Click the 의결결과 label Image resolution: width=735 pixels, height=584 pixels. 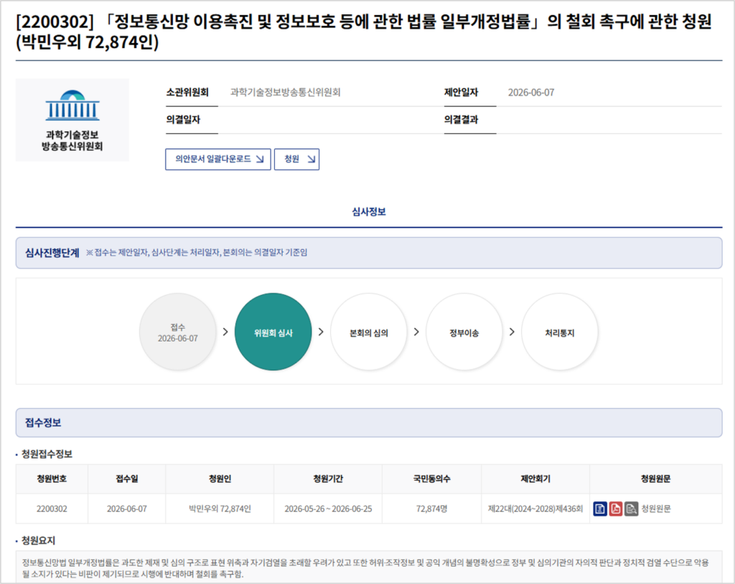pos(462,120)
